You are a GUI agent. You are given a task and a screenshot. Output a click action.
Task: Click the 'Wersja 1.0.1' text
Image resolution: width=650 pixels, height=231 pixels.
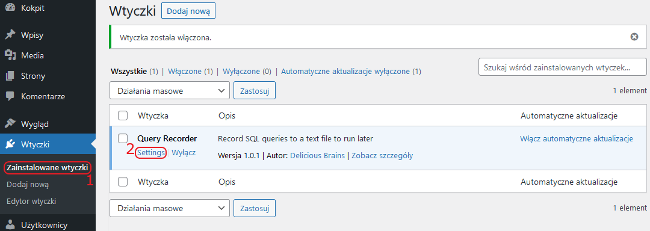click(x=239, y=156)
